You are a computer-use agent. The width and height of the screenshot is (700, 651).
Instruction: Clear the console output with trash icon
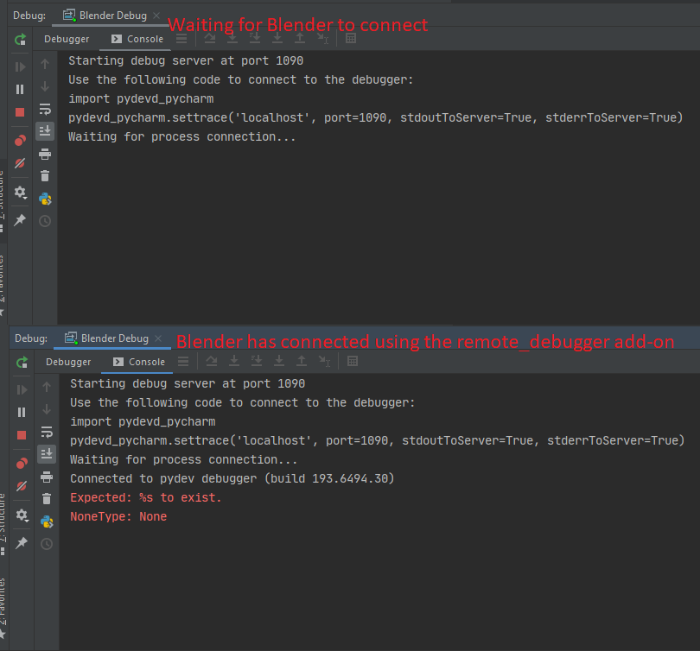click(45, 176)
